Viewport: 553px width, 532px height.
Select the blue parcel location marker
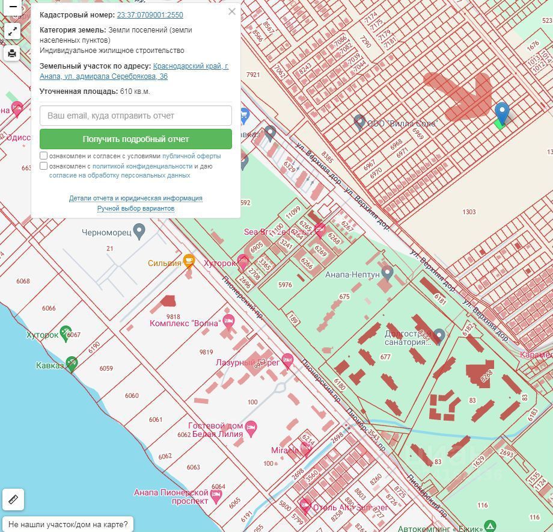[x=501, y=113]
